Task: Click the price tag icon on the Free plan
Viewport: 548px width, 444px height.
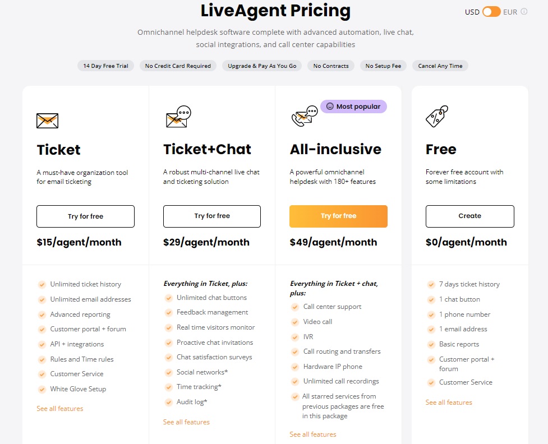Action: pos(436,116)
